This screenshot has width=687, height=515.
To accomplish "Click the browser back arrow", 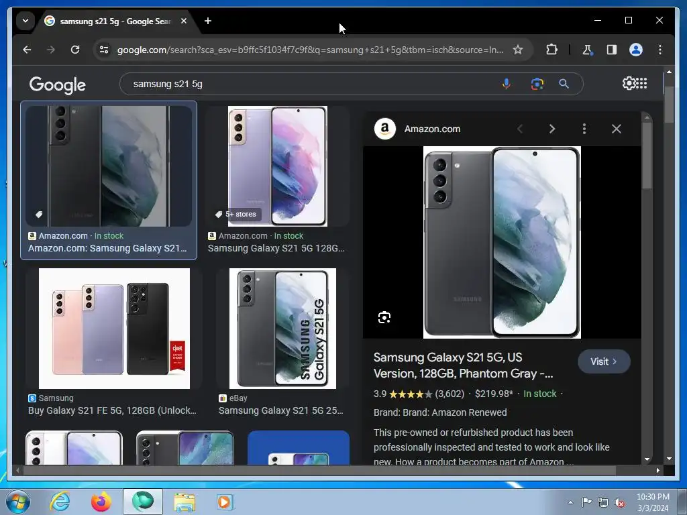I will 27,50.
